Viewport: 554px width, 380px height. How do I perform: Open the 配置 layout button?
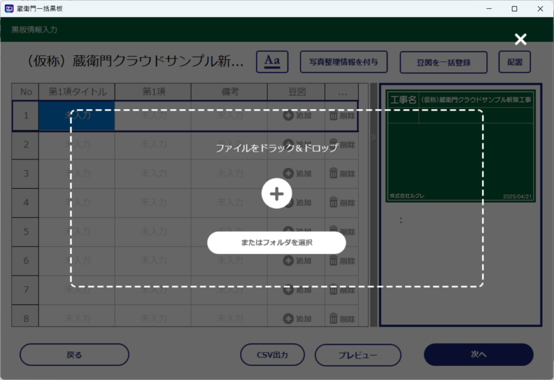click(515, 62)
